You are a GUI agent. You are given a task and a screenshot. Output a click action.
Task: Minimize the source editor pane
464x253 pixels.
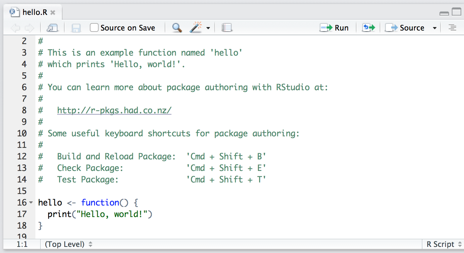coord(444,14)
